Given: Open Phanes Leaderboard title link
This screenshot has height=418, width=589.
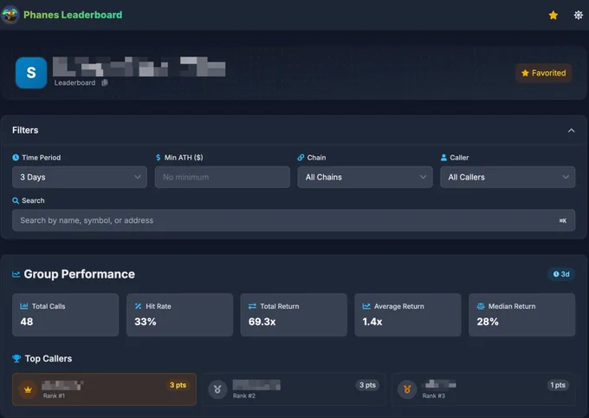Looking at the screenshot, I should tap(73, 15).
